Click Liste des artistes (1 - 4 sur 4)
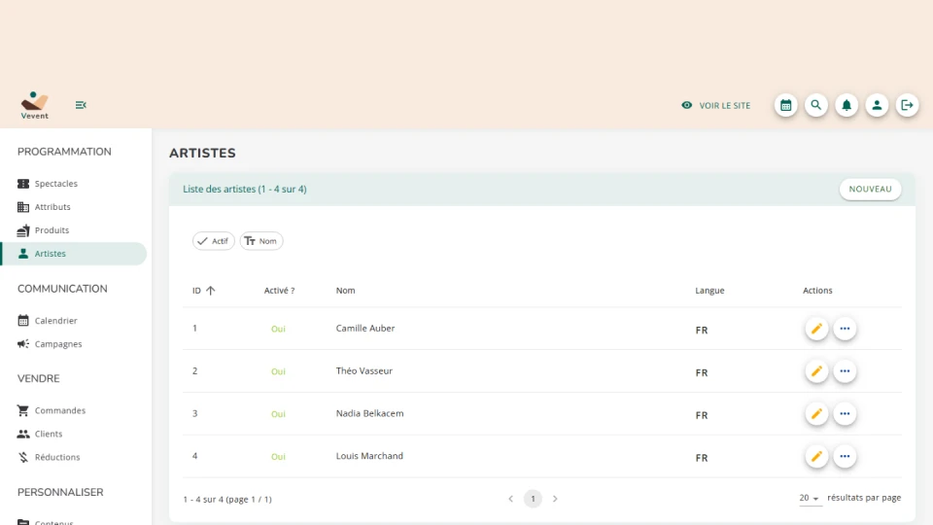 coord(245,190)
